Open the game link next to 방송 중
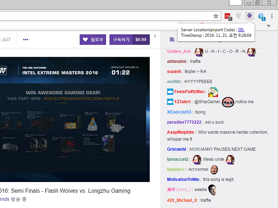This screenshot has width=278, height=208. 4,199
